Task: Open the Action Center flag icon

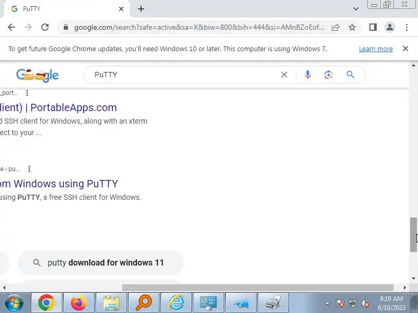Action: [x=340, y=303]
